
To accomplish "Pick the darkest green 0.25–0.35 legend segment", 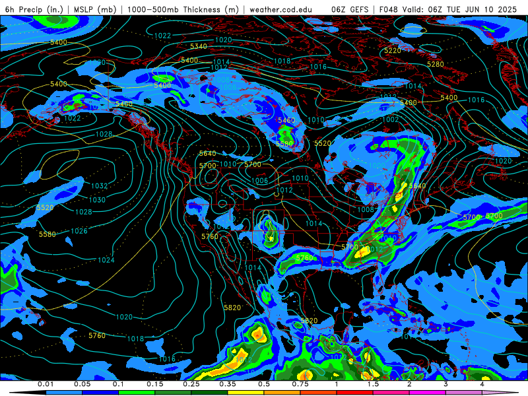I will [209, 393].
